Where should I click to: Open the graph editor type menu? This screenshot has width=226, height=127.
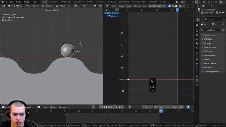click(107, 6)
